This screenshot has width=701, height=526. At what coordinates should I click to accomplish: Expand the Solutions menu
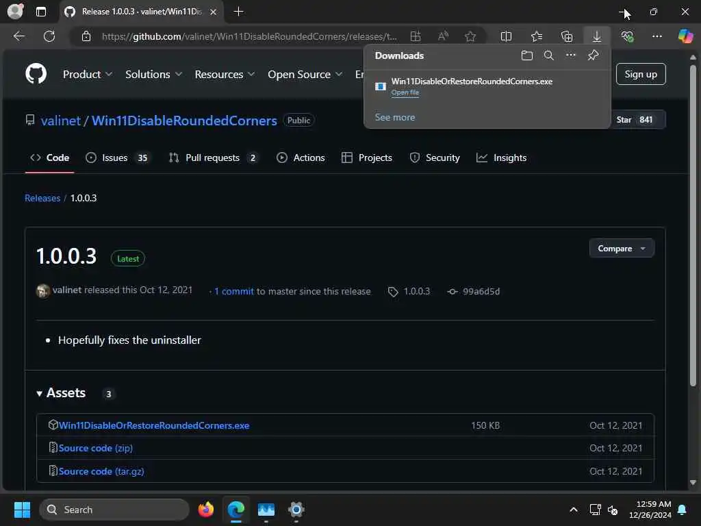pos(153,74)
